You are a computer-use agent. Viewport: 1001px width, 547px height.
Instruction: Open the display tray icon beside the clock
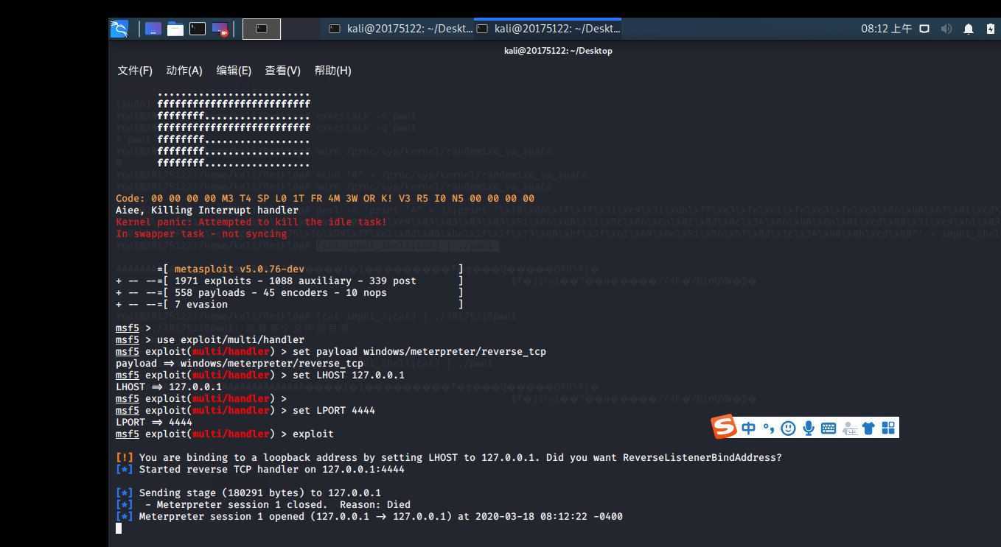[x=924, y=29]
